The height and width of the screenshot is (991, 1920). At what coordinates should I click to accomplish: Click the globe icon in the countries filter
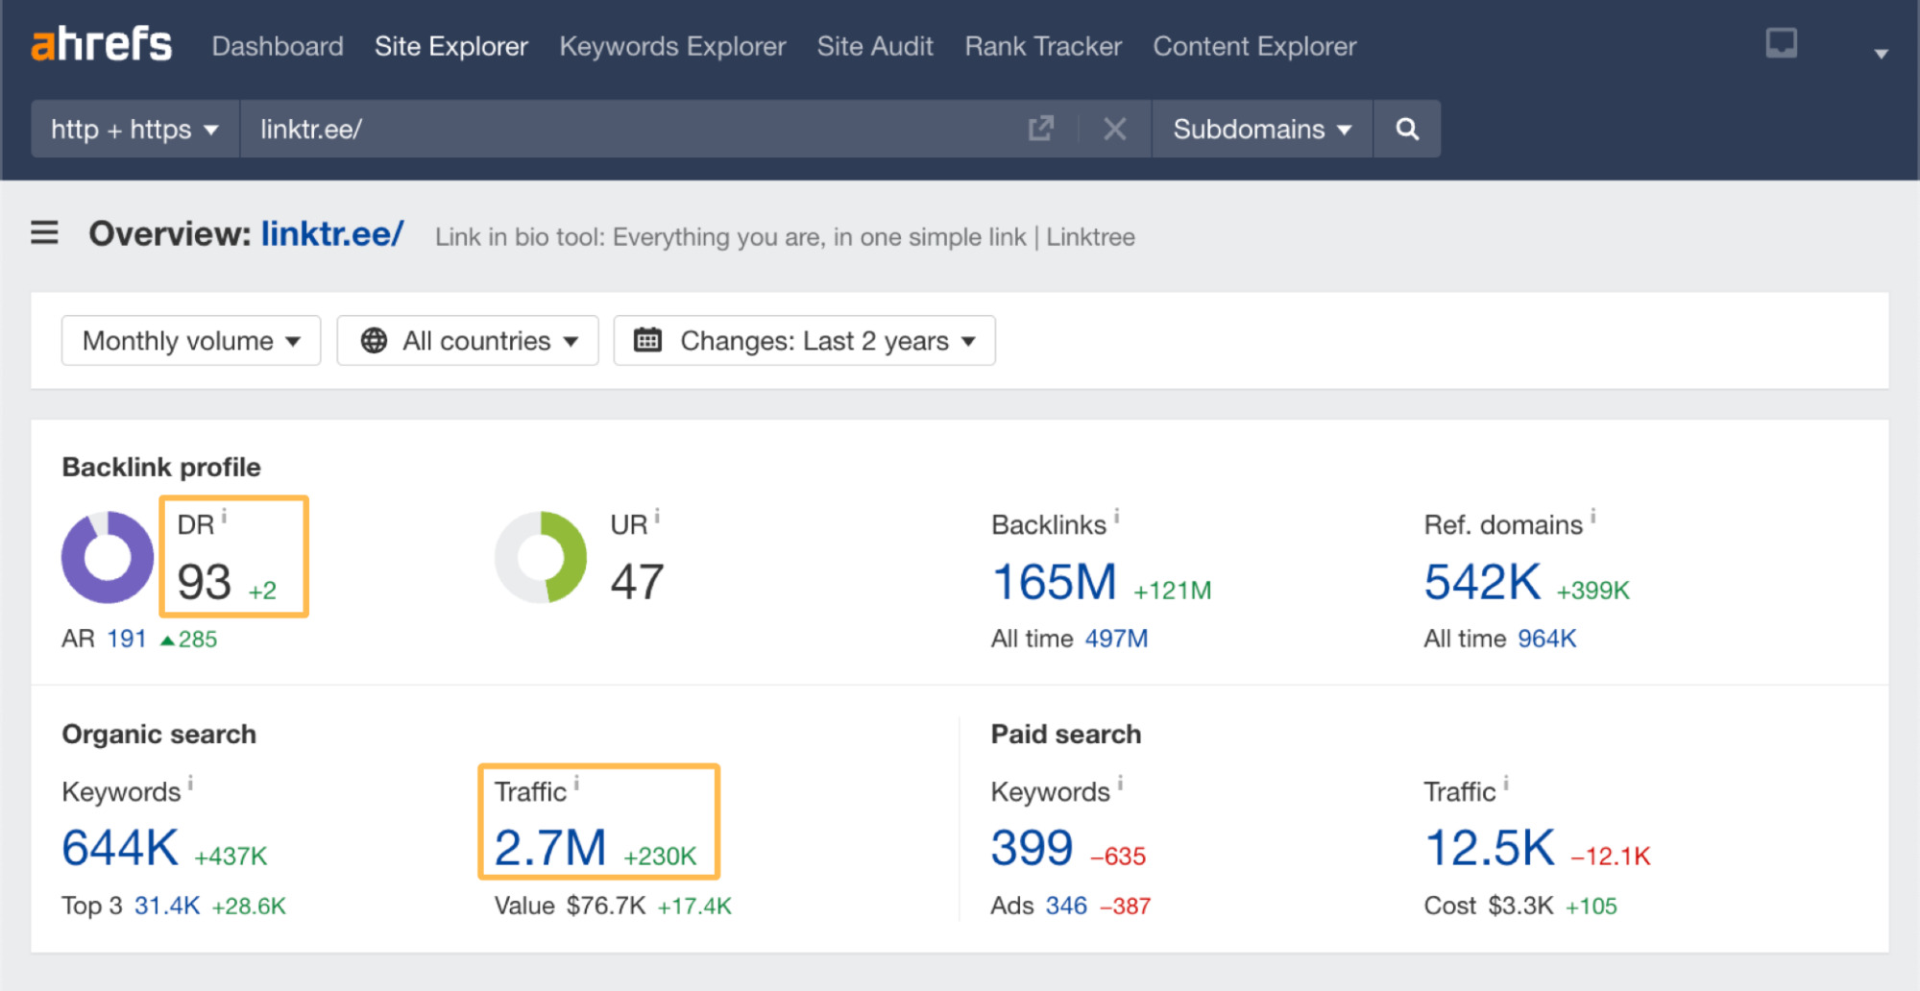pyautogui.click(x=375, y=339)
